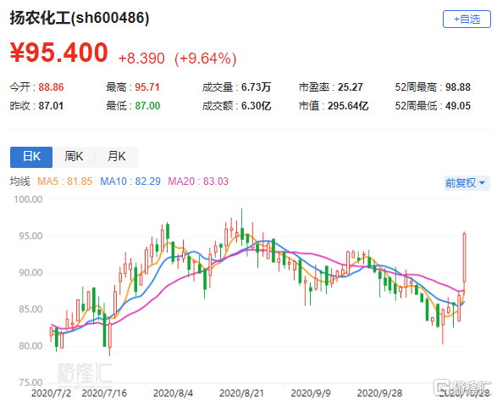Click the 2020/7/16 date label

(x=104, y=394)
